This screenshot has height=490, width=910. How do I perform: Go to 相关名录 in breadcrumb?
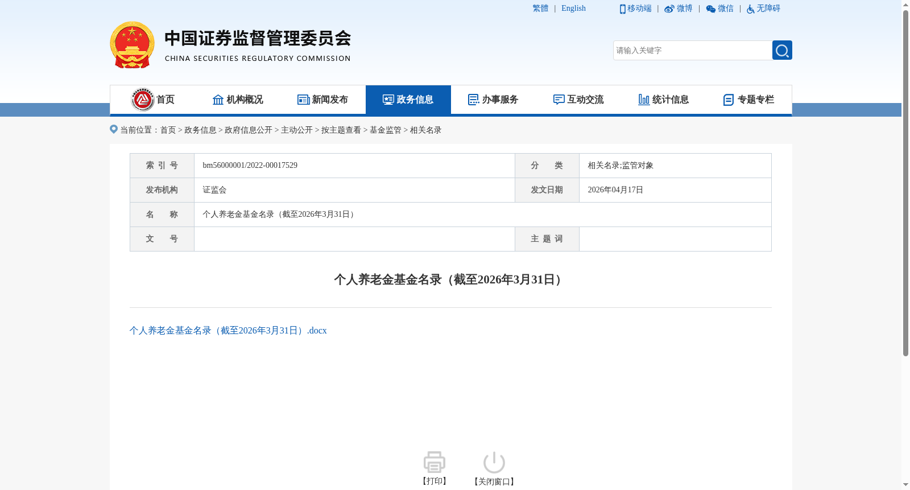(426, 130)
